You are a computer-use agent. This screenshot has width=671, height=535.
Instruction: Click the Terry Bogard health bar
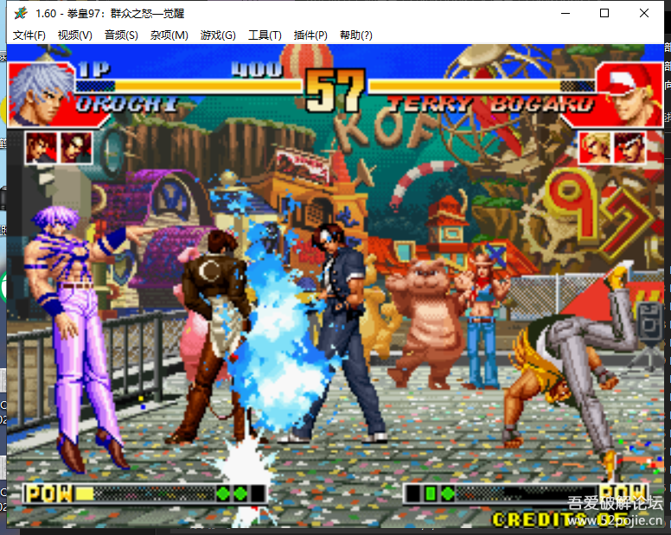(482, 86)
